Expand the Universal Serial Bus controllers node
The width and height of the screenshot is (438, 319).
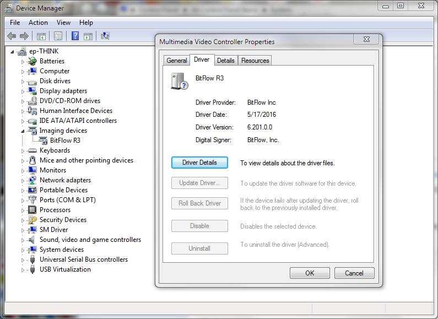[x=23, y=259]
